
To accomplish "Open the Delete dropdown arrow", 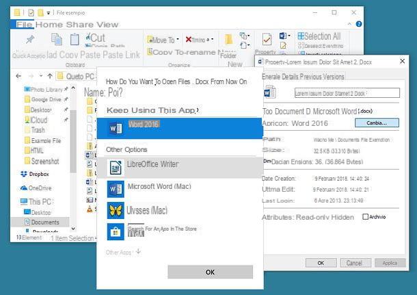I will pos(212,40).
